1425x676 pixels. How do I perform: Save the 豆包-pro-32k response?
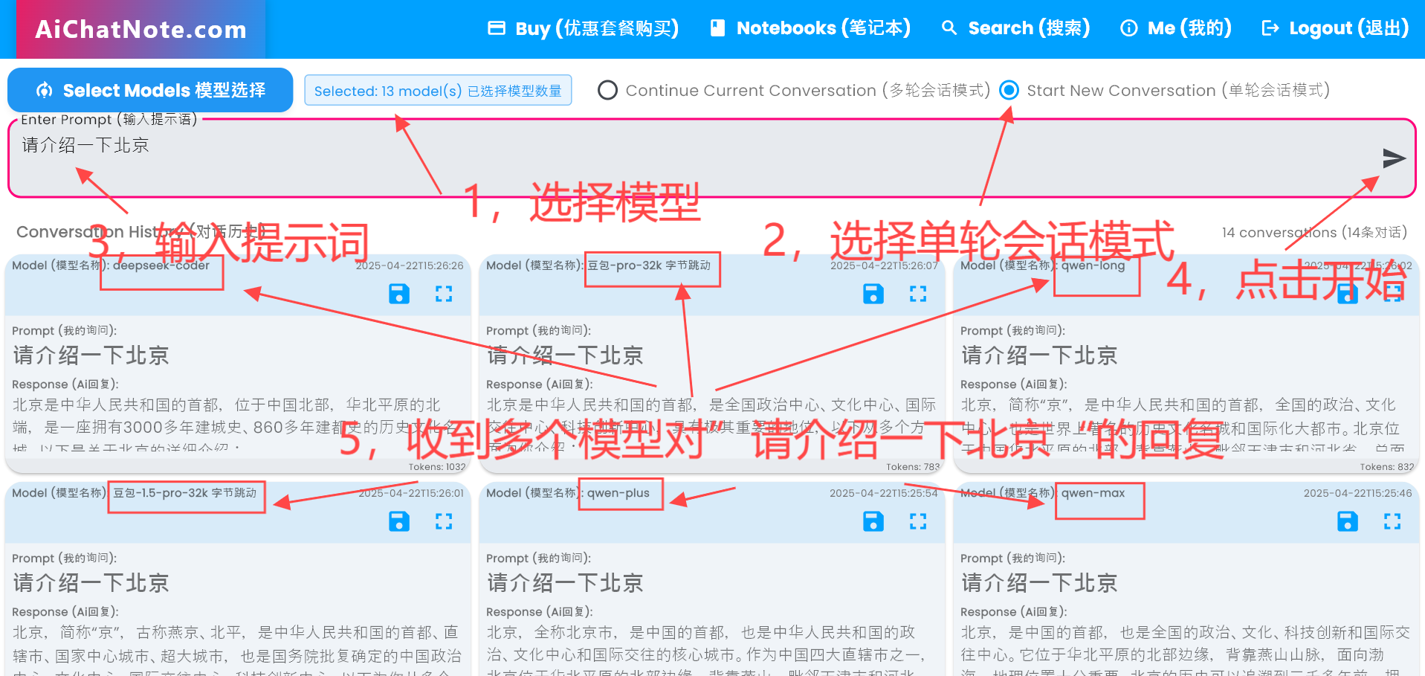[x=873, y=294]
